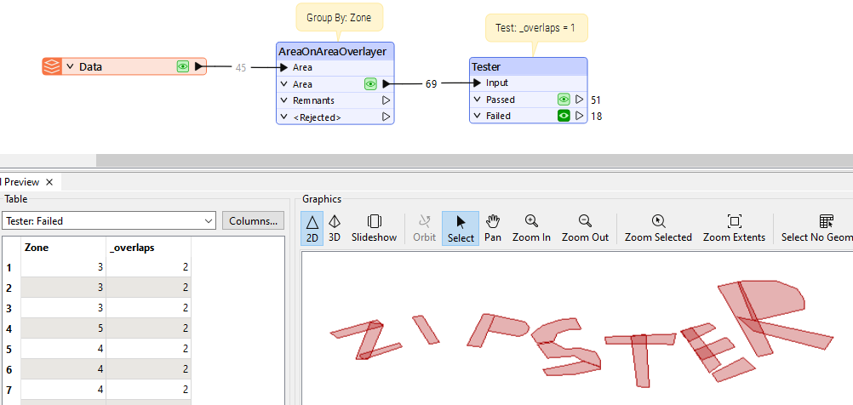Start the Slideshow tool
The width and height of the screenshot is (853, 405).
pos(374,228)
